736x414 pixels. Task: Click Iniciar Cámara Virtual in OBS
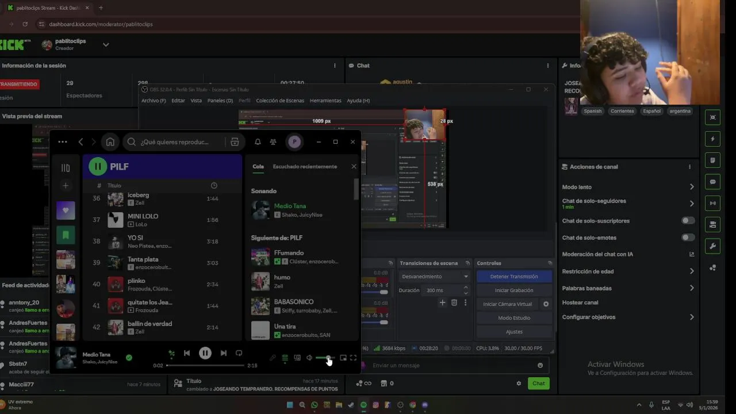coord(507,304)
